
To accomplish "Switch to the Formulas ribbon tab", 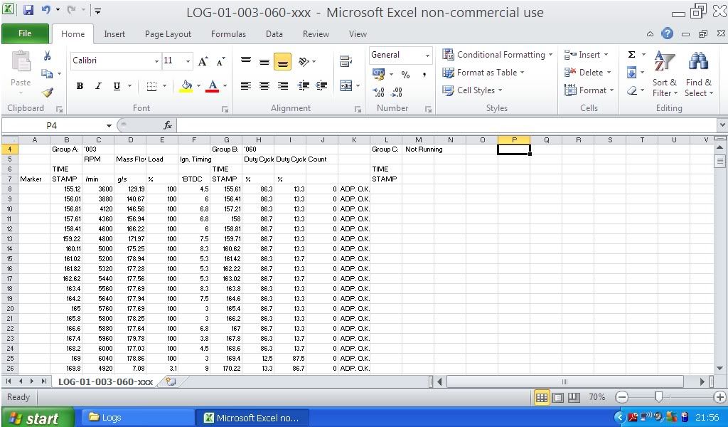I will click(228, 33).
